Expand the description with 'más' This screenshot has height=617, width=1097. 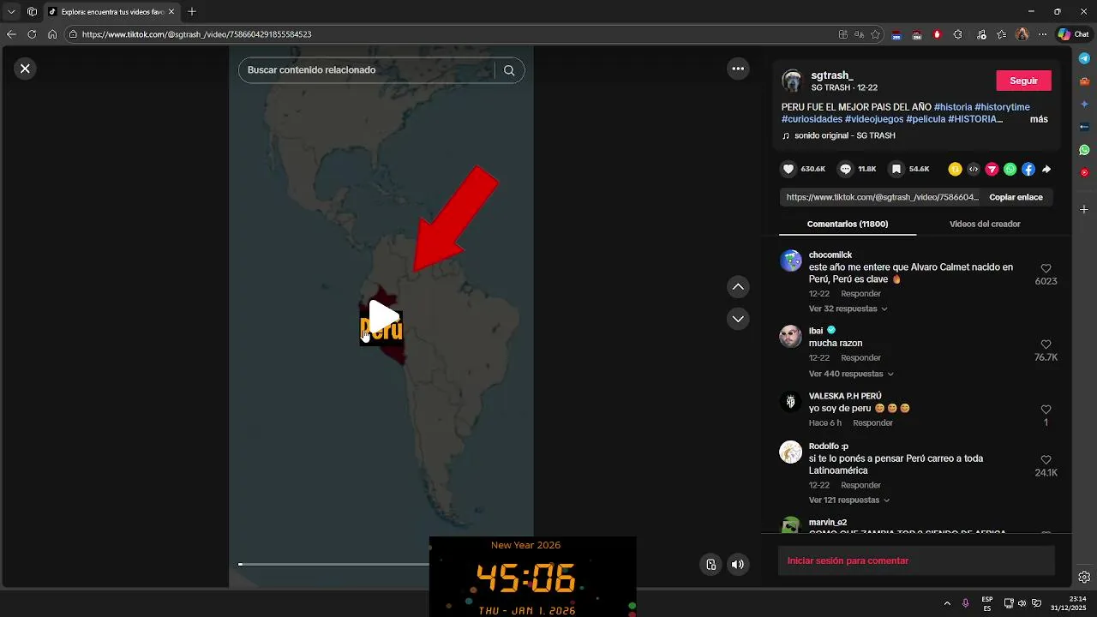pyautogui.click(x=1039, y=119)
